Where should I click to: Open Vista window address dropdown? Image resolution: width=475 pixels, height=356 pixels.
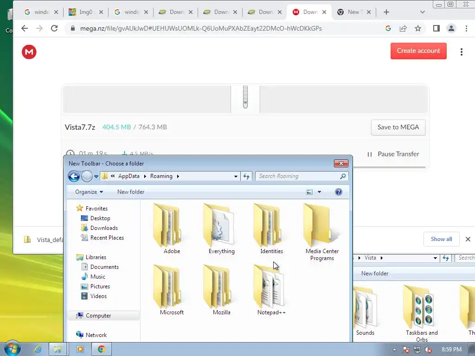(x=435, y=258)
